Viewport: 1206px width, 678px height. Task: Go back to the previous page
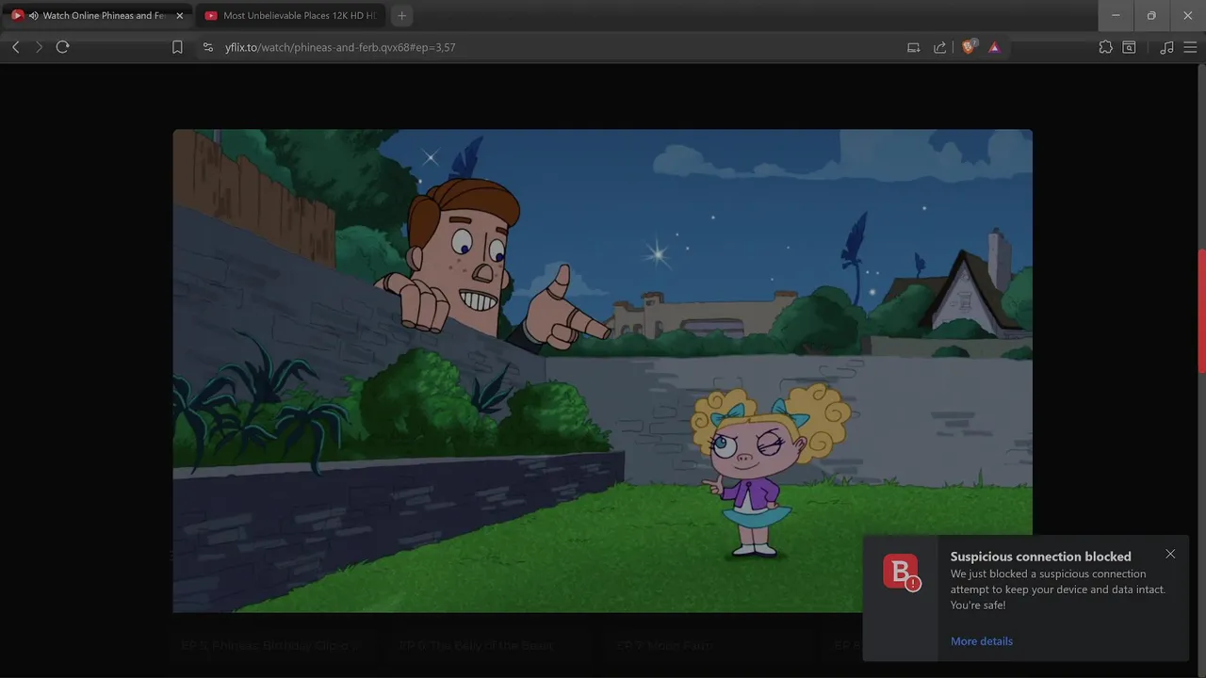[16, 47]
